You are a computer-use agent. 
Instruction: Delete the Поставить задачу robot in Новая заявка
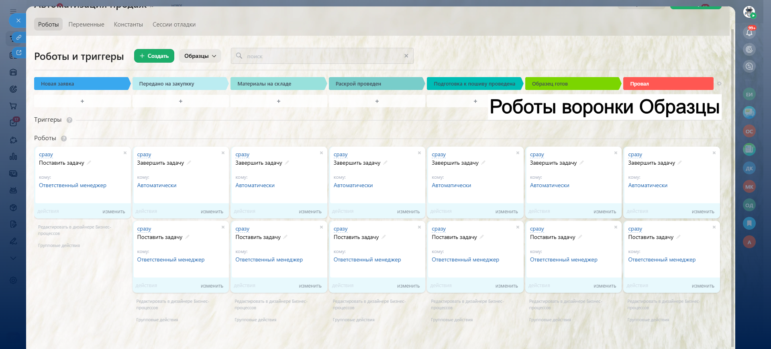tap(125, 153)
